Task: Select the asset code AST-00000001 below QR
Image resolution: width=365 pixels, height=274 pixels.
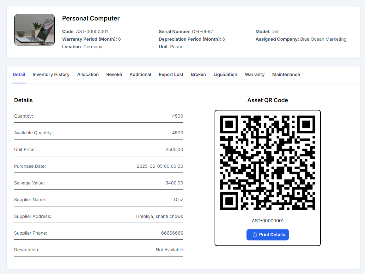Action: [x=268, y=221]
